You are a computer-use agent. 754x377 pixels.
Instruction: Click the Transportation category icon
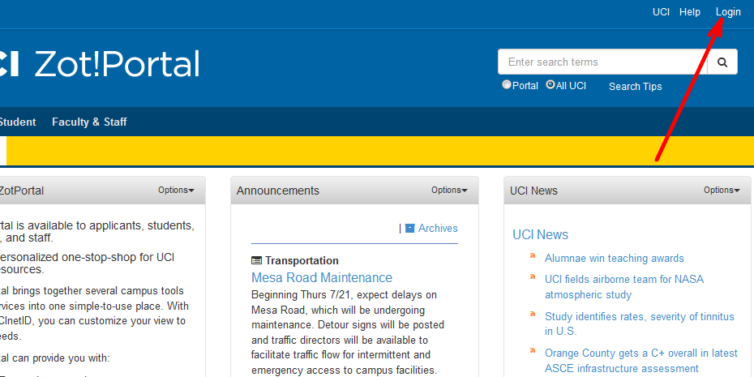point(257,260)
